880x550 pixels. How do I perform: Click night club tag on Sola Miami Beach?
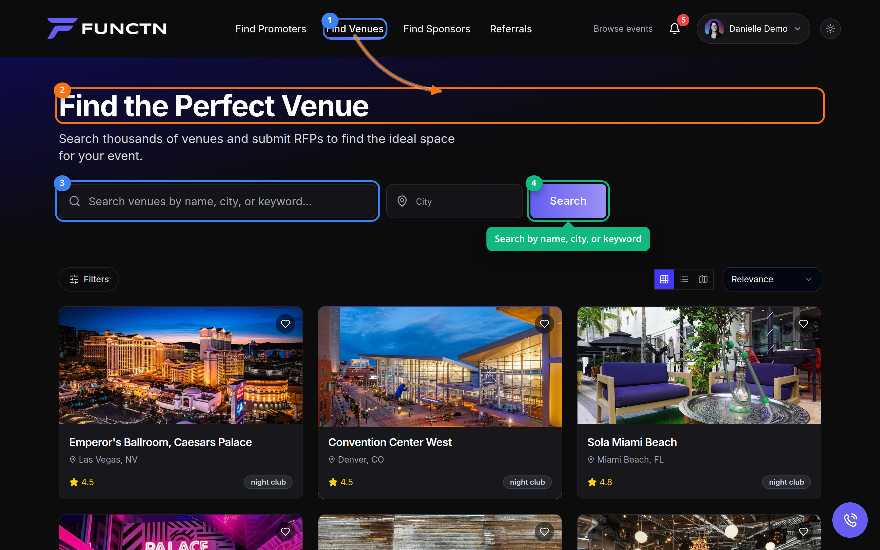click(x=786, y=482)
